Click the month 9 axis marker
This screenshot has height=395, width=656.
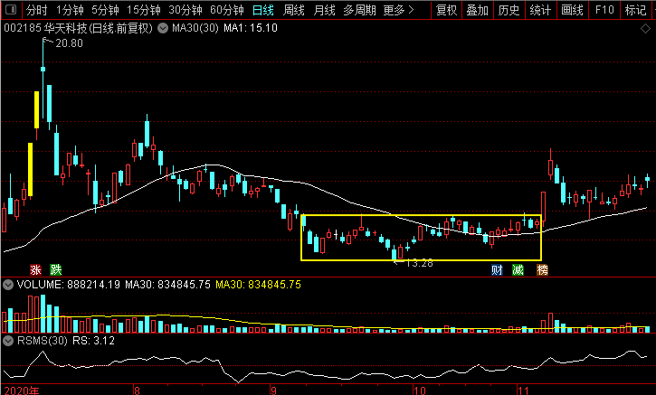point(273,390)
